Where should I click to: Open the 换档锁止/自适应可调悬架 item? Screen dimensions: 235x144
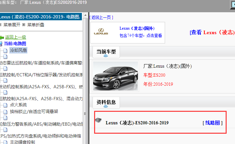(x=34, y=111)
